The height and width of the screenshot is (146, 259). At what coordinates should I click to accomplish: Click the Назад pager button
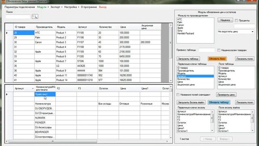(x=208, y=139)
